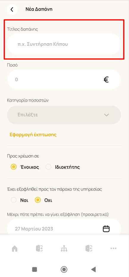Click the euro currency icon
Viewport: 129px width, 277px height.
click(106, 80)
